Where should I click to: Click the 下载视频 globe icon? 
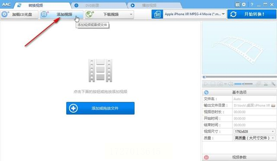[90, 14]
